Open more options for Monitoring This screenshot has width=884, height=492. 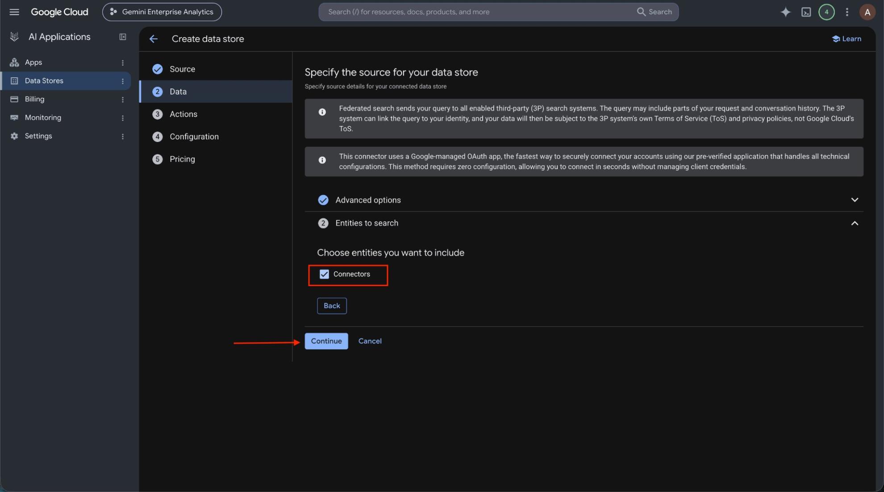click(123, 118)
